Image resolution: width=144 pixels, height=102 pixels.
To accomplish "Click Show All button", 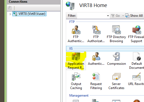I will (134, 16).
